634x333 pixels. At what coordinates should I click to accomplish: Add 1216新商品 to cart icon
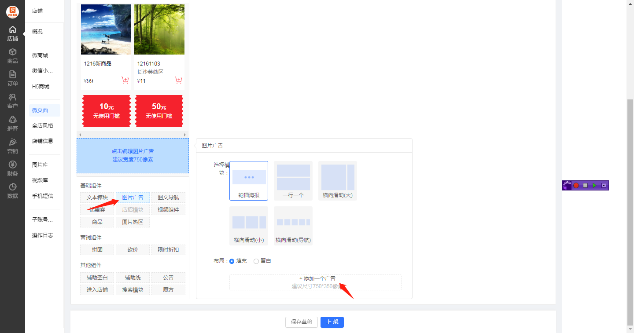[x=125, y=80]
